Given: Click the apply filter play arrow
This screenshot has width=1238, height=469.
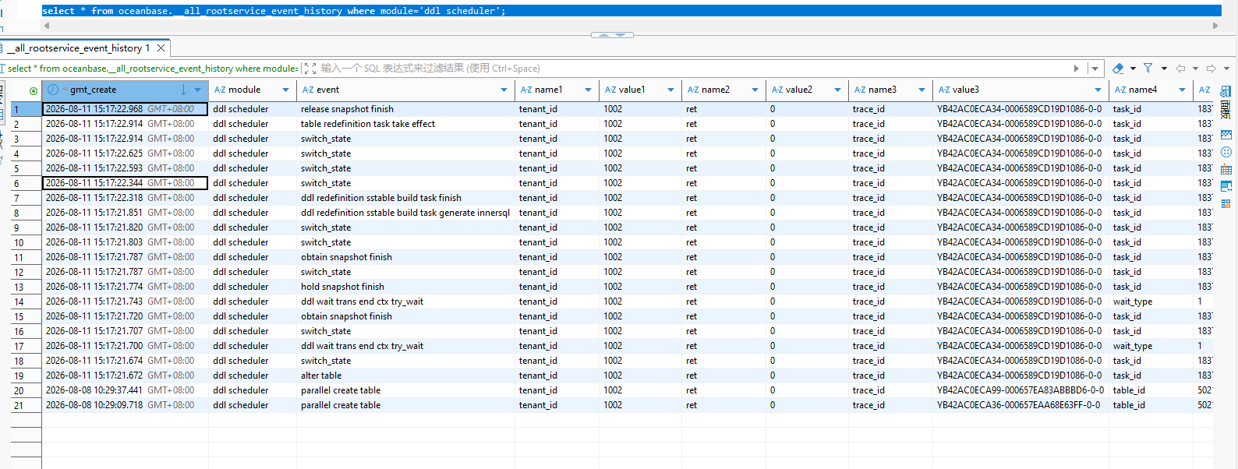Looking at the screenshot, I should [x=1077, y=69].
